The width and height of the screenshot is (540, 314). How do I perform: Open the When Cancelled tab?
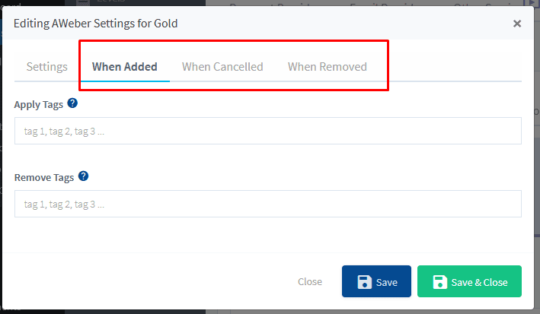tap(222, 66)
